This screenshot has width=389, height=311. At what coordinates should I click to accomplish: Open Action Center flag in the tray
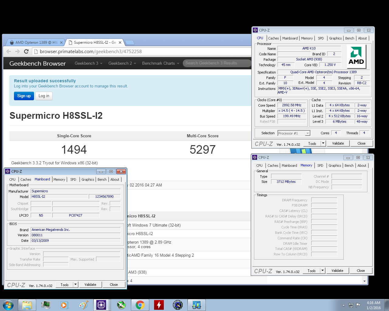(x=358, y=305)
